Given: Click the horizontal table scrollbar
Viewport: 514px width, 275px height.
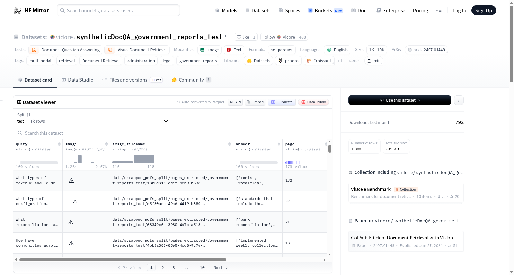Looking at the screenshot, I should coord(123,260).
